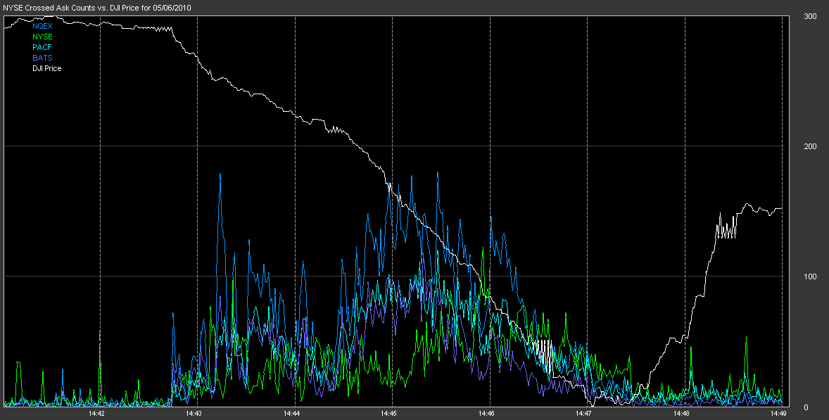Select the BATS legend entry
The image size is (829, 420).
(x=42, y=58)
